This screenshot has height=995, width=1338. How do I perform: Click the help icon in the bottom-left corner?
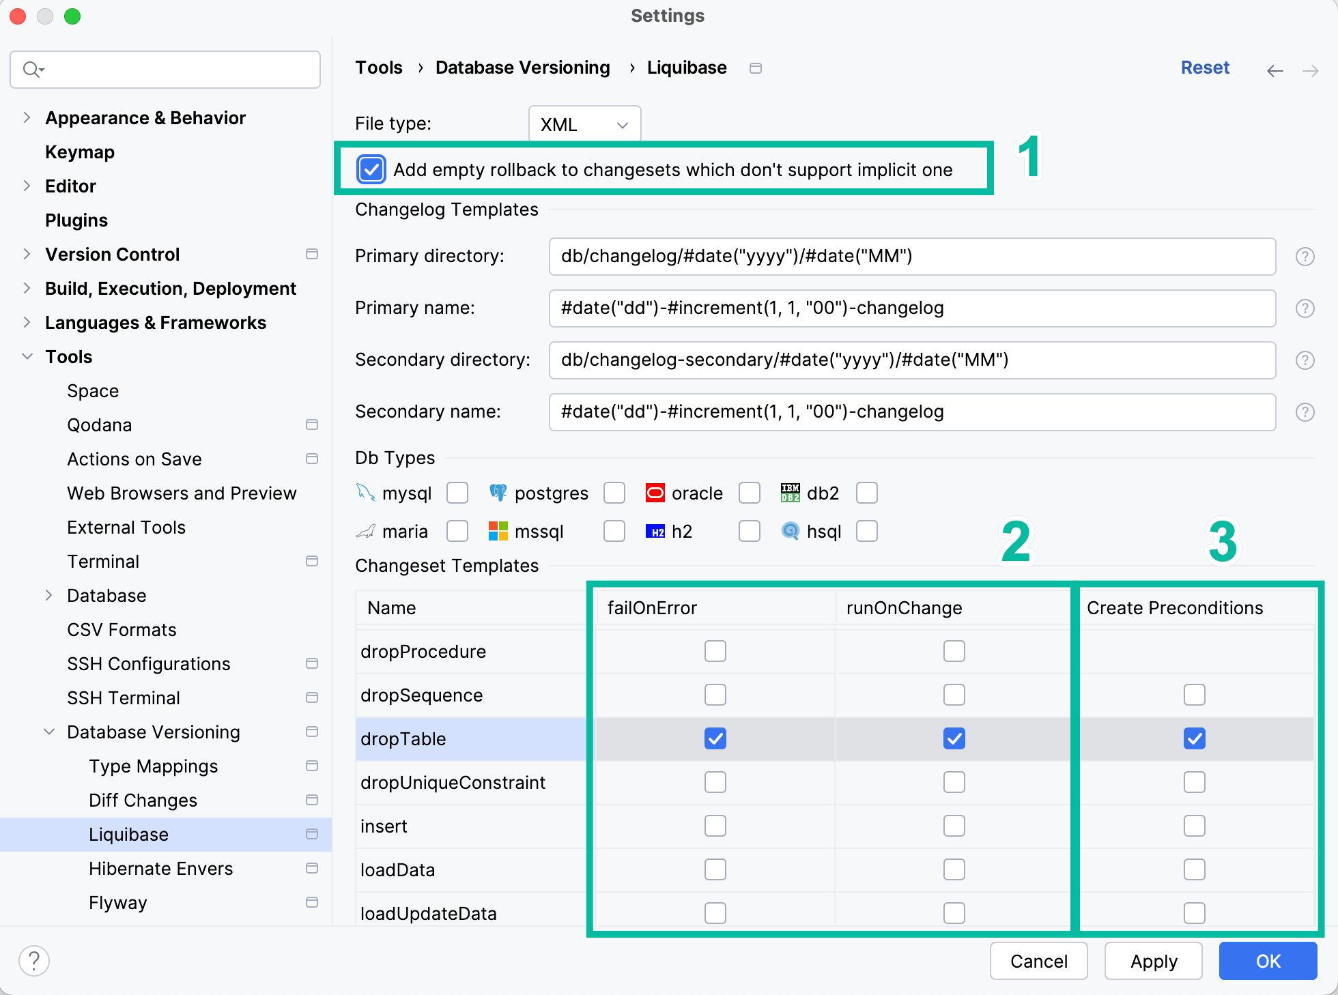point(34,960)
